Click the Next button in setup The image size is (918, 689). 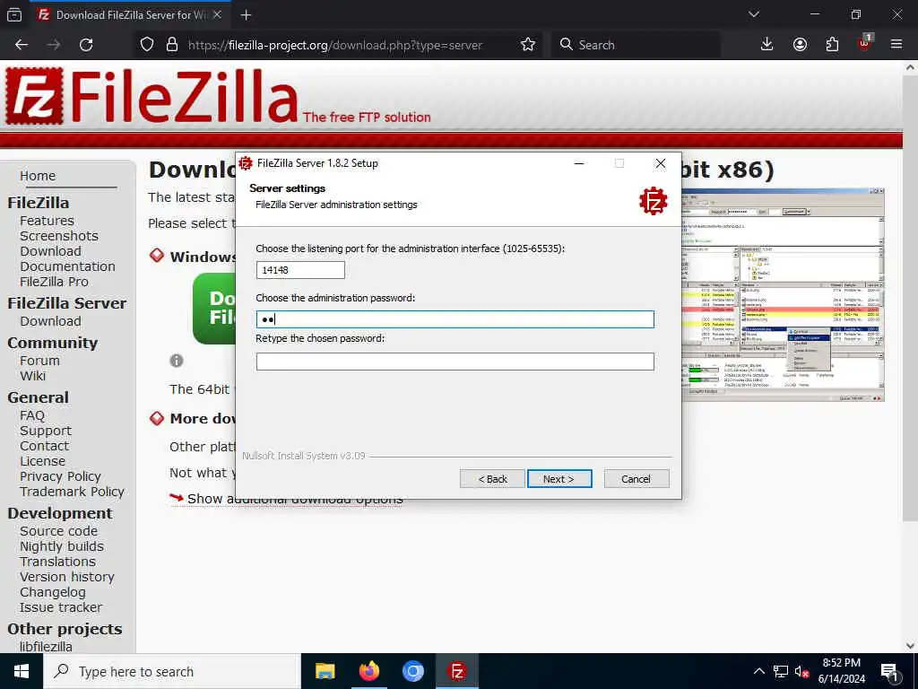tap(559, 479)
